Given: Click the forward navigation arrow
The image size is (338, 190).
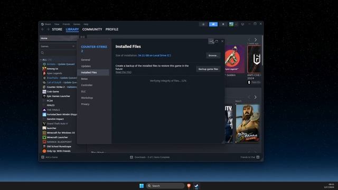Looking at the screenshot, I should (48, 30).
